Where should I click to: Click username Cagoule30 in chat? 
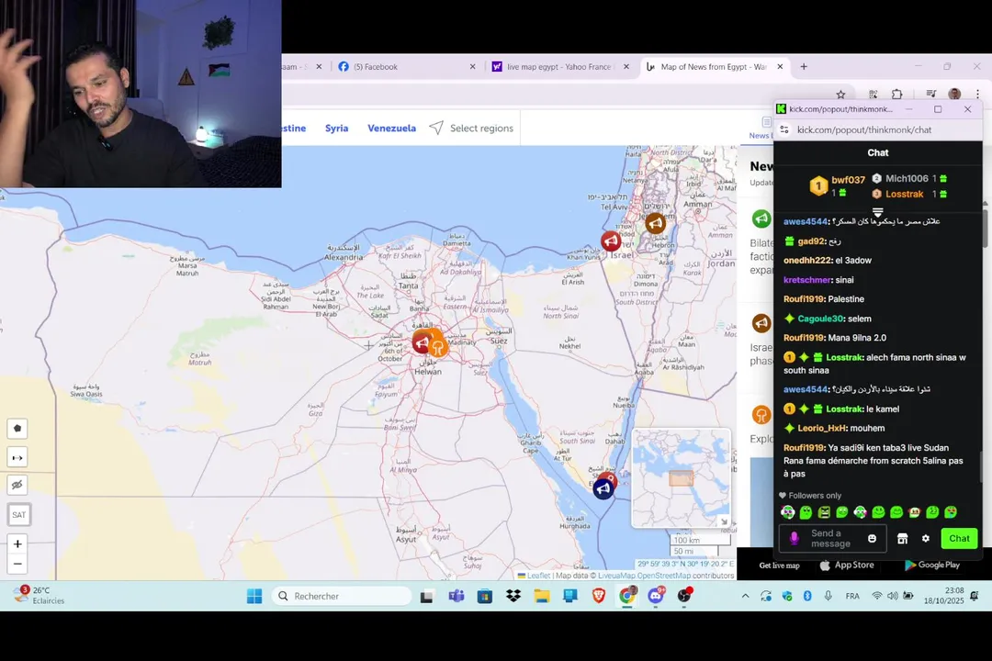pos(820,319)
